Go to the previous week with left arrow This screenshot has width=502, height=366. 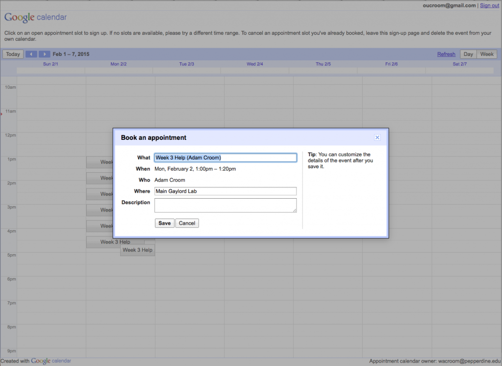point(31,54)
